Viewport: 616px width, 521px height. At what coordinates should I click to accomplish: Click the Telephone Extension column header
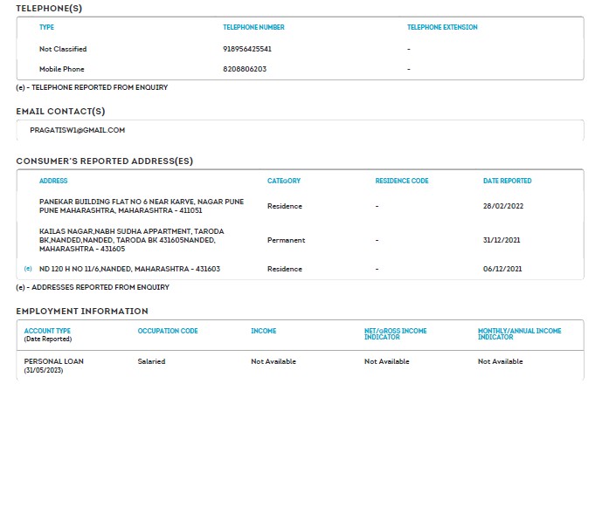coord(442,27)
